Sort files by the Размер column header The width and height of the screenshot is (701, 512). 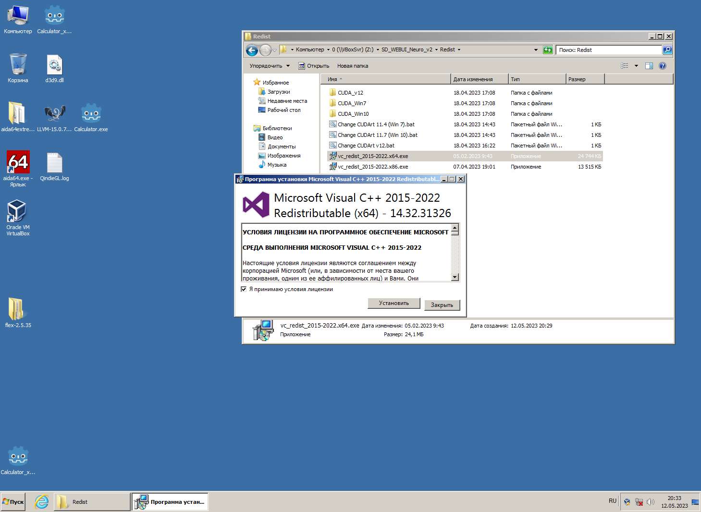585,79
